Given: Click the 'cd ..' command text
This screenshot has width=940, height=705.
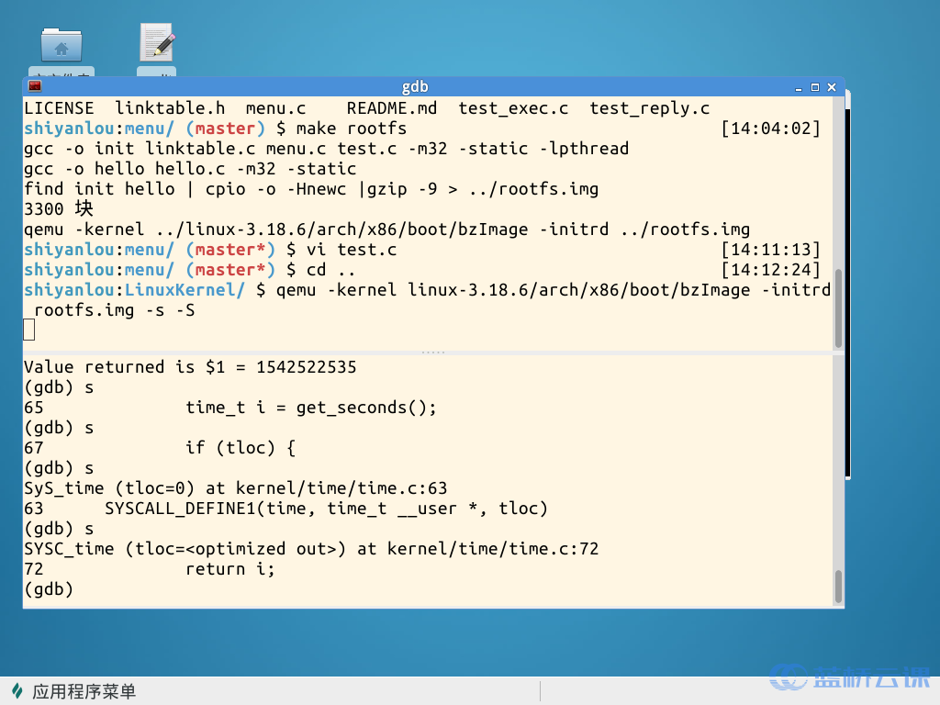Looking at the screenshot, I should tap(330, 270).
